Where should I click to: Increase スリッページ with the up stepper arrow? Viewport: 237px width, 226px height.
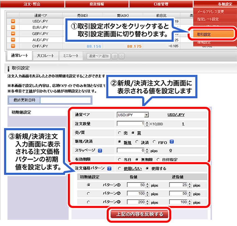147,149
